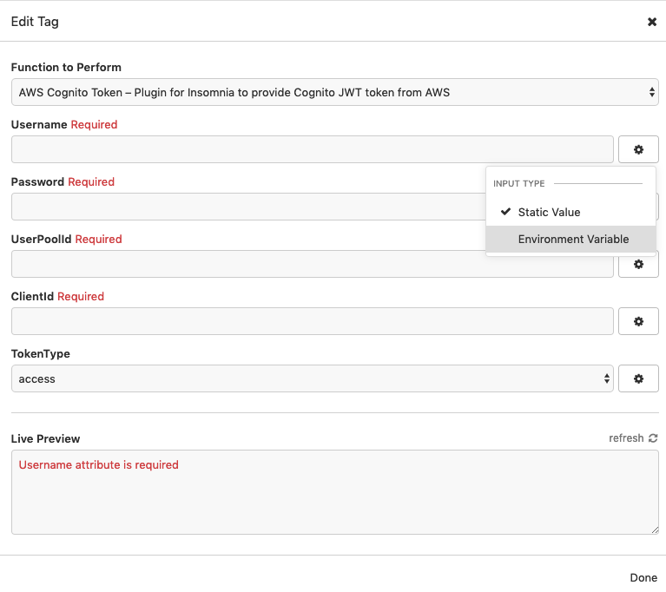Click the Function to Perform select arrows
Viewport: 666px width, 592px height.
click(651, 92)
